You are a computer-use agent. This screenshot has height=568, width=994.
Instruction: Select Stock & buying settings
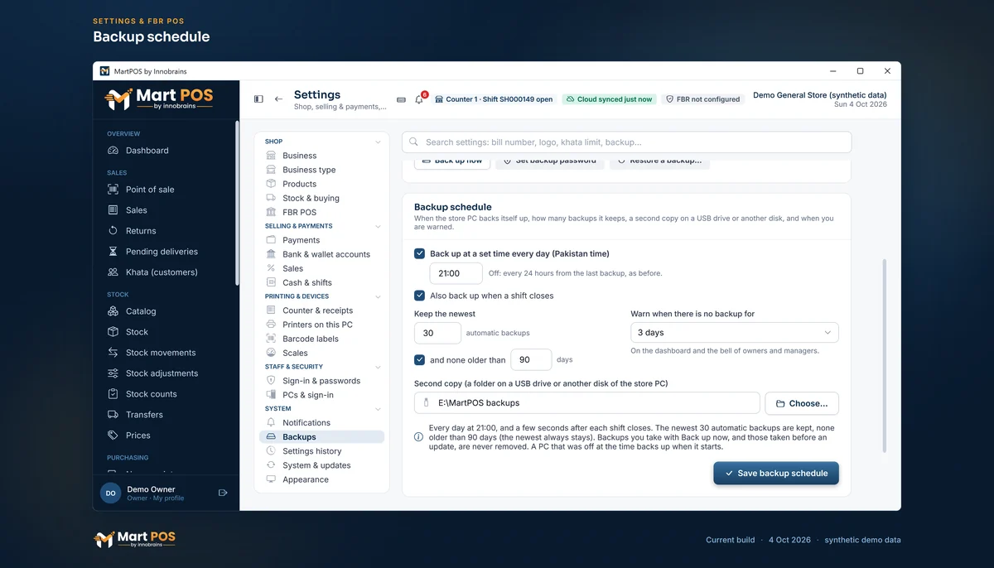(x=321, y=198)
